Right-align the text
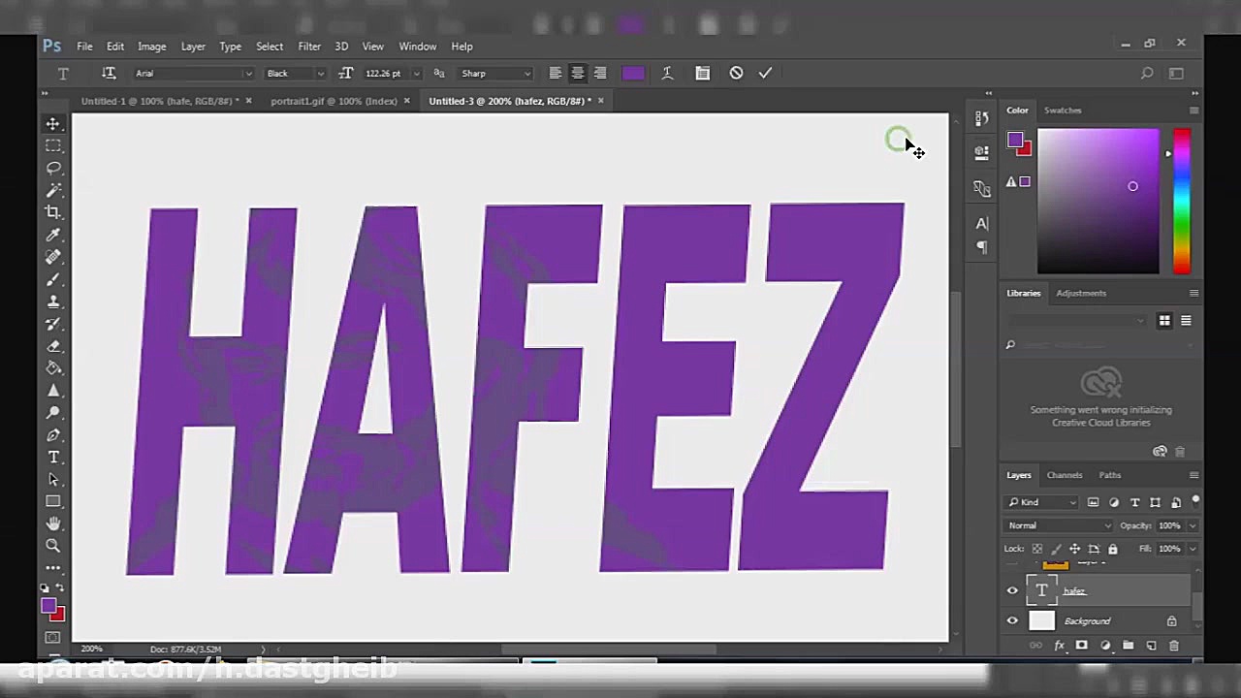 click(600, 73)
